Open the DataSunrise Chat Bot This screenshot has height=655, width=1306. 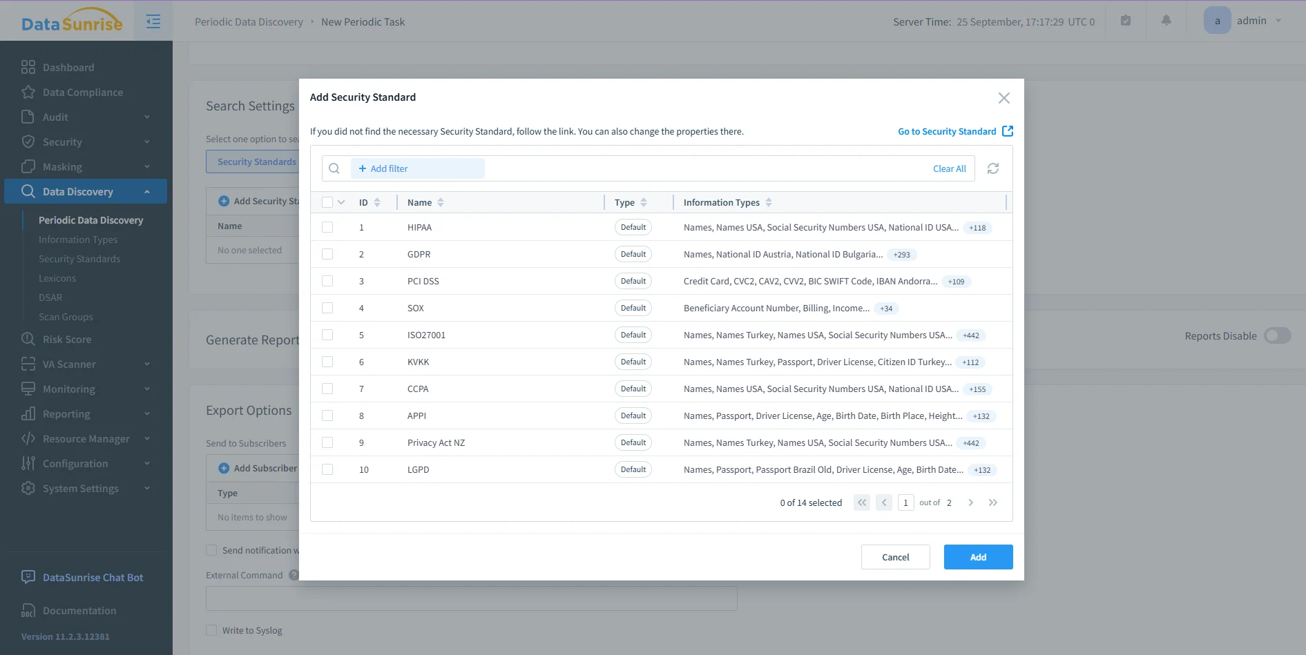click(93, 577)
